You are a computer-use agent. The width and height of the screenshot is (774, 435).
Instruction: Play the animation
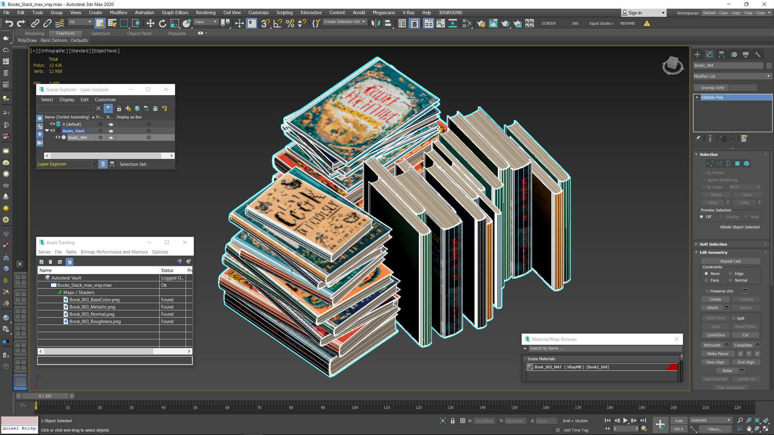point(625,420)
